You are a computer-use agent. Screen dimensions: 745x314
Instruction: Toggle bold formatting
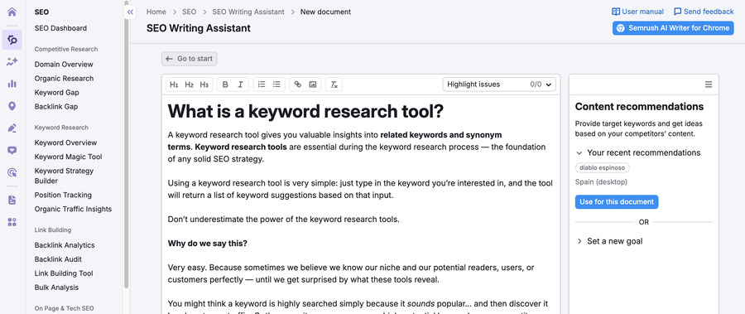pos(225,85)
